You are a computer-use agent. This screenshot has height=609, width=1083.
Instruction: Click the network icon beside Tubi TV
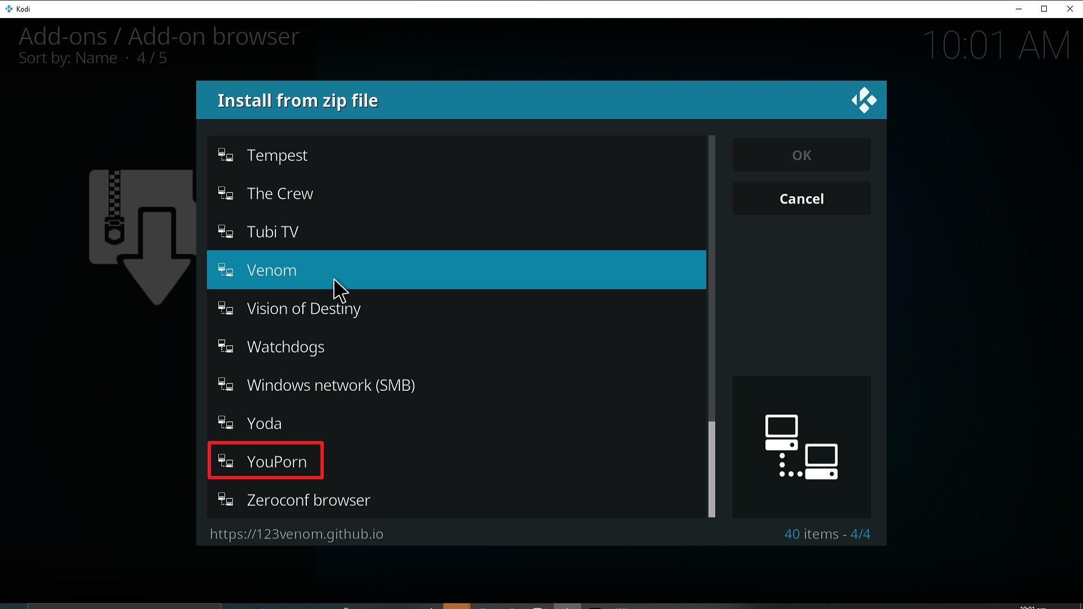pos(226,232)
